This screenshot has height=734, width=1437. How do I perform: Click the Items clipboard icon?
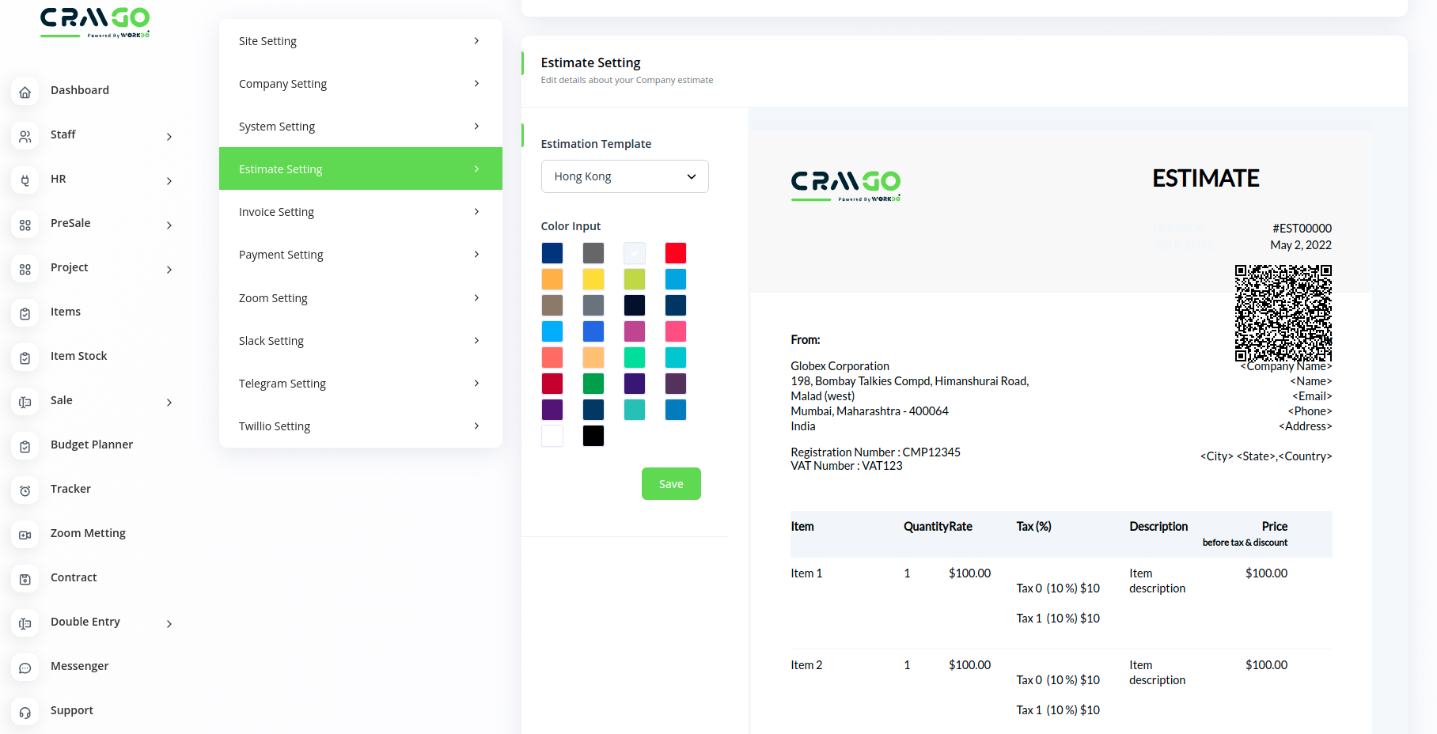[25, 313]
